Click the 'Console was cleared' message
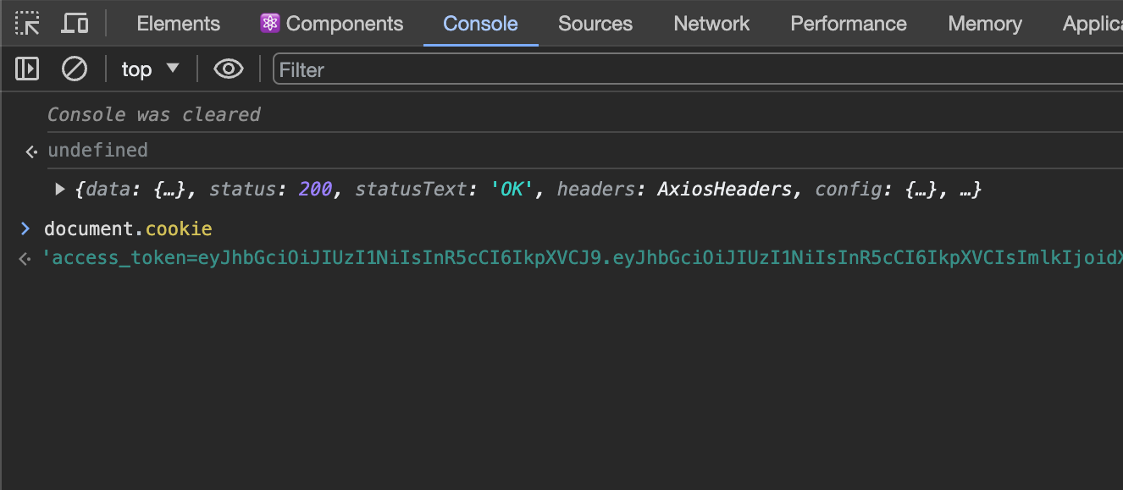Image resolution: width=1123 pixels, height=490 pixels. (x=154, y=114)
